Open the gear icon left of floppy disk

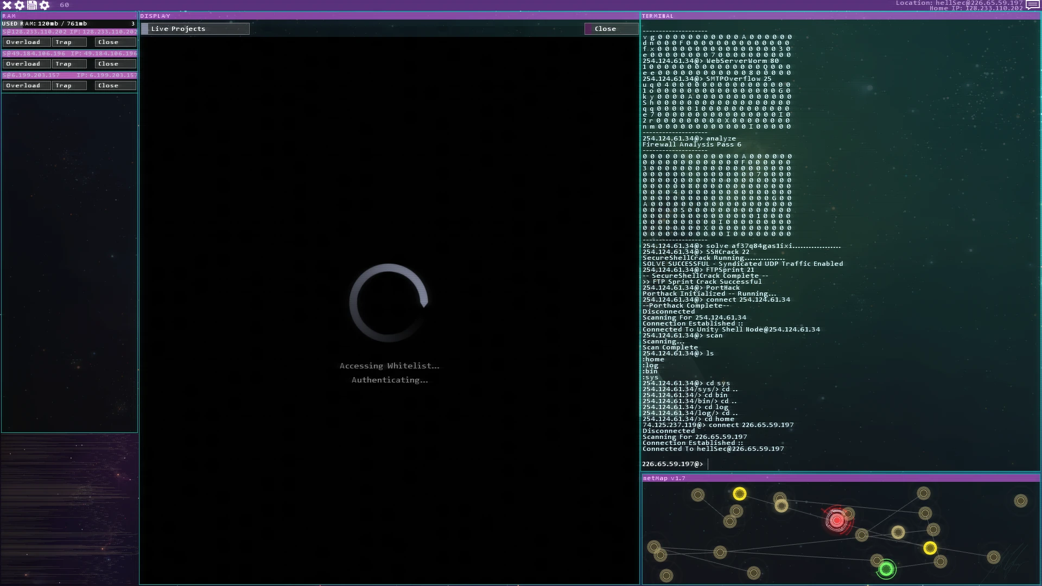[x=20, y=5]
